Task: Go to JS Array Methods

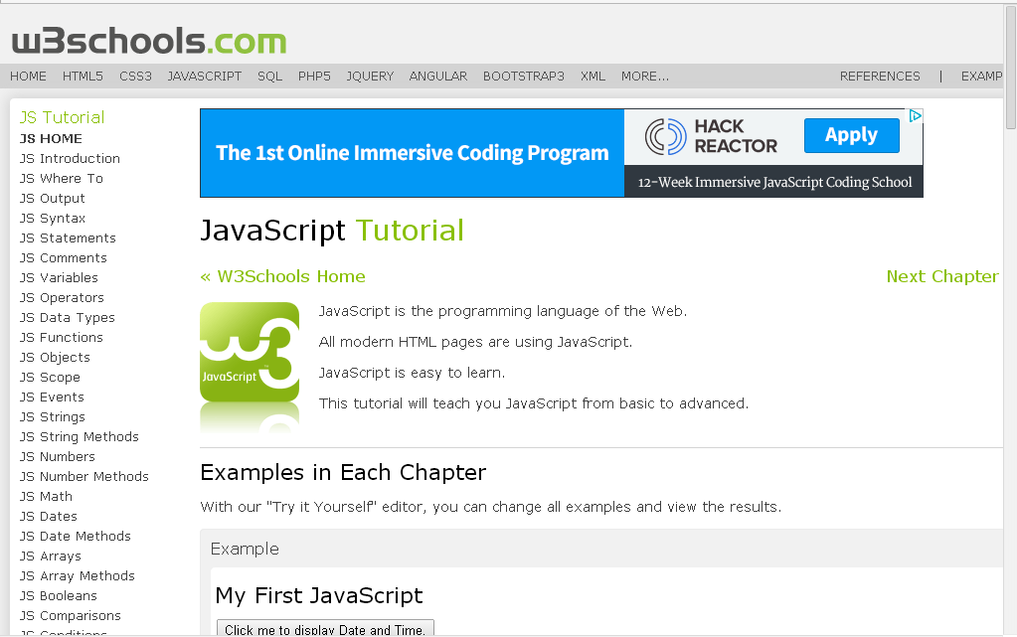Action: [78, 576]
